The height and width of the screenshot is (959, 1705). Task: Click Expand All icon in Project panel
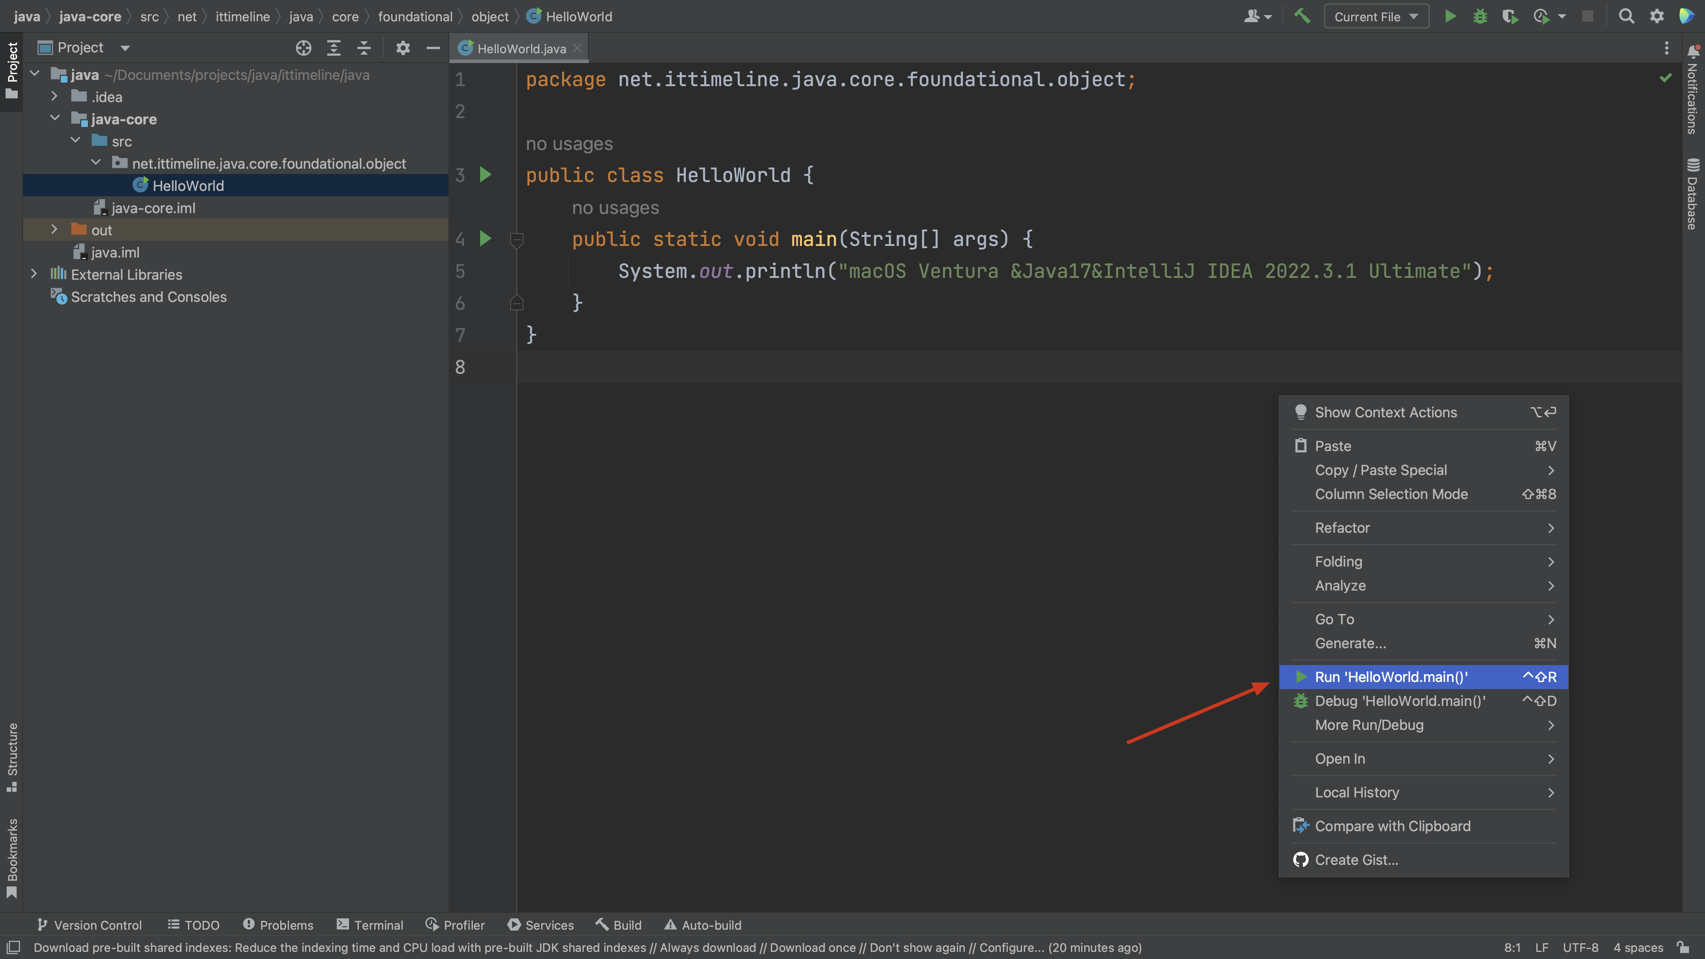333,48
